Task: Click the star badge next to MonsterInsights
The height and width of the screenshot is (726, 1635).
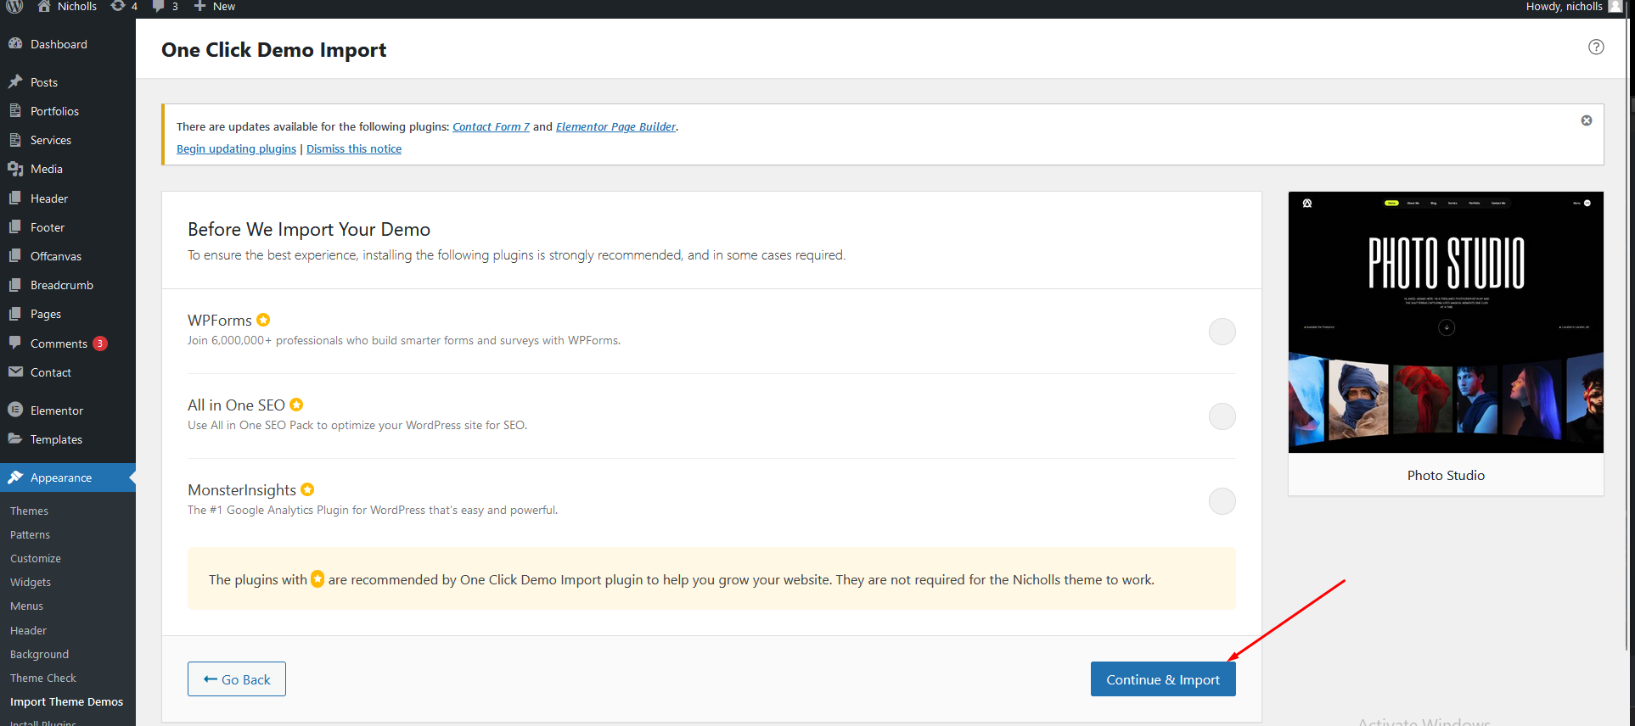Action: (307, 489)
